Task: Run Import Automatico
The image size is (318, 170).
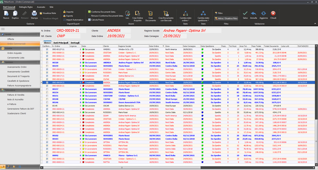Action: tap(73, 20)
